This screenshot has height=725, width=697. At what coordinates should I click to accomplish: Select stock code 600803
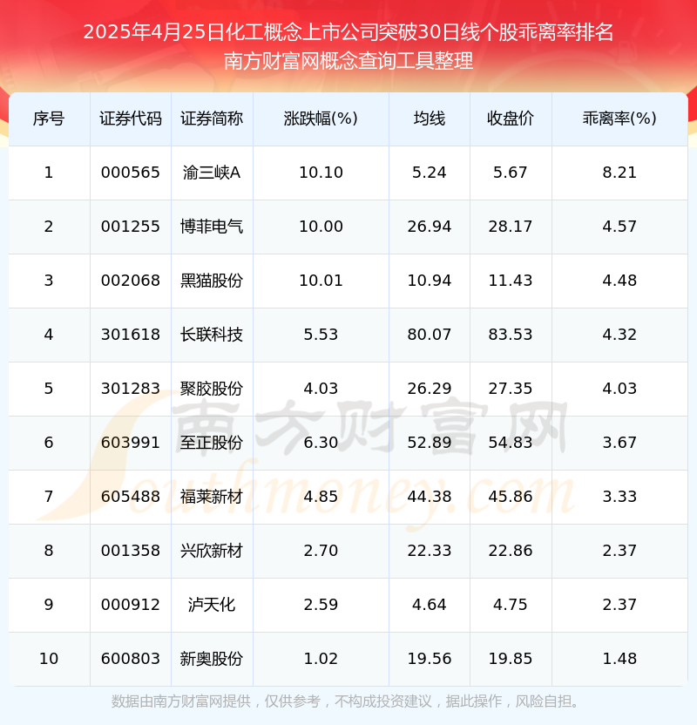(x=131, y=660)
